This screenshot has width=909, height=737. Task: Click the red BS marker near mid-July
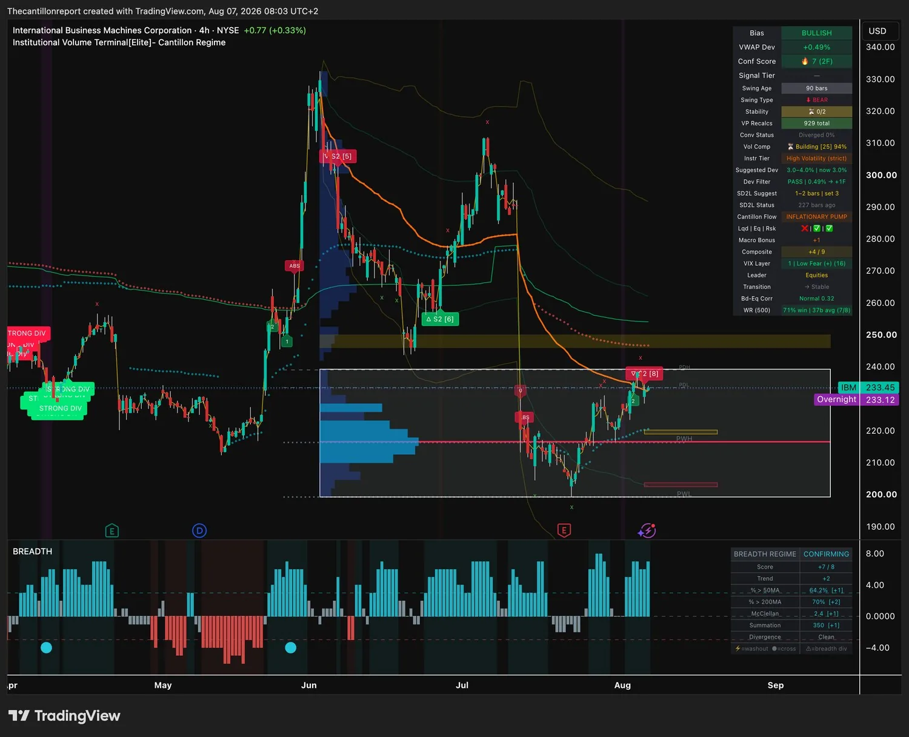tap(525, 417)
